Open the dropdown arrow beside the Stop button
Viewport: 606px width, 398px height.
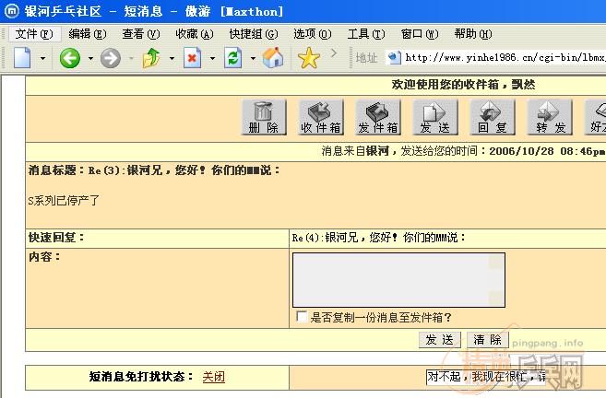tap(212, 58)
